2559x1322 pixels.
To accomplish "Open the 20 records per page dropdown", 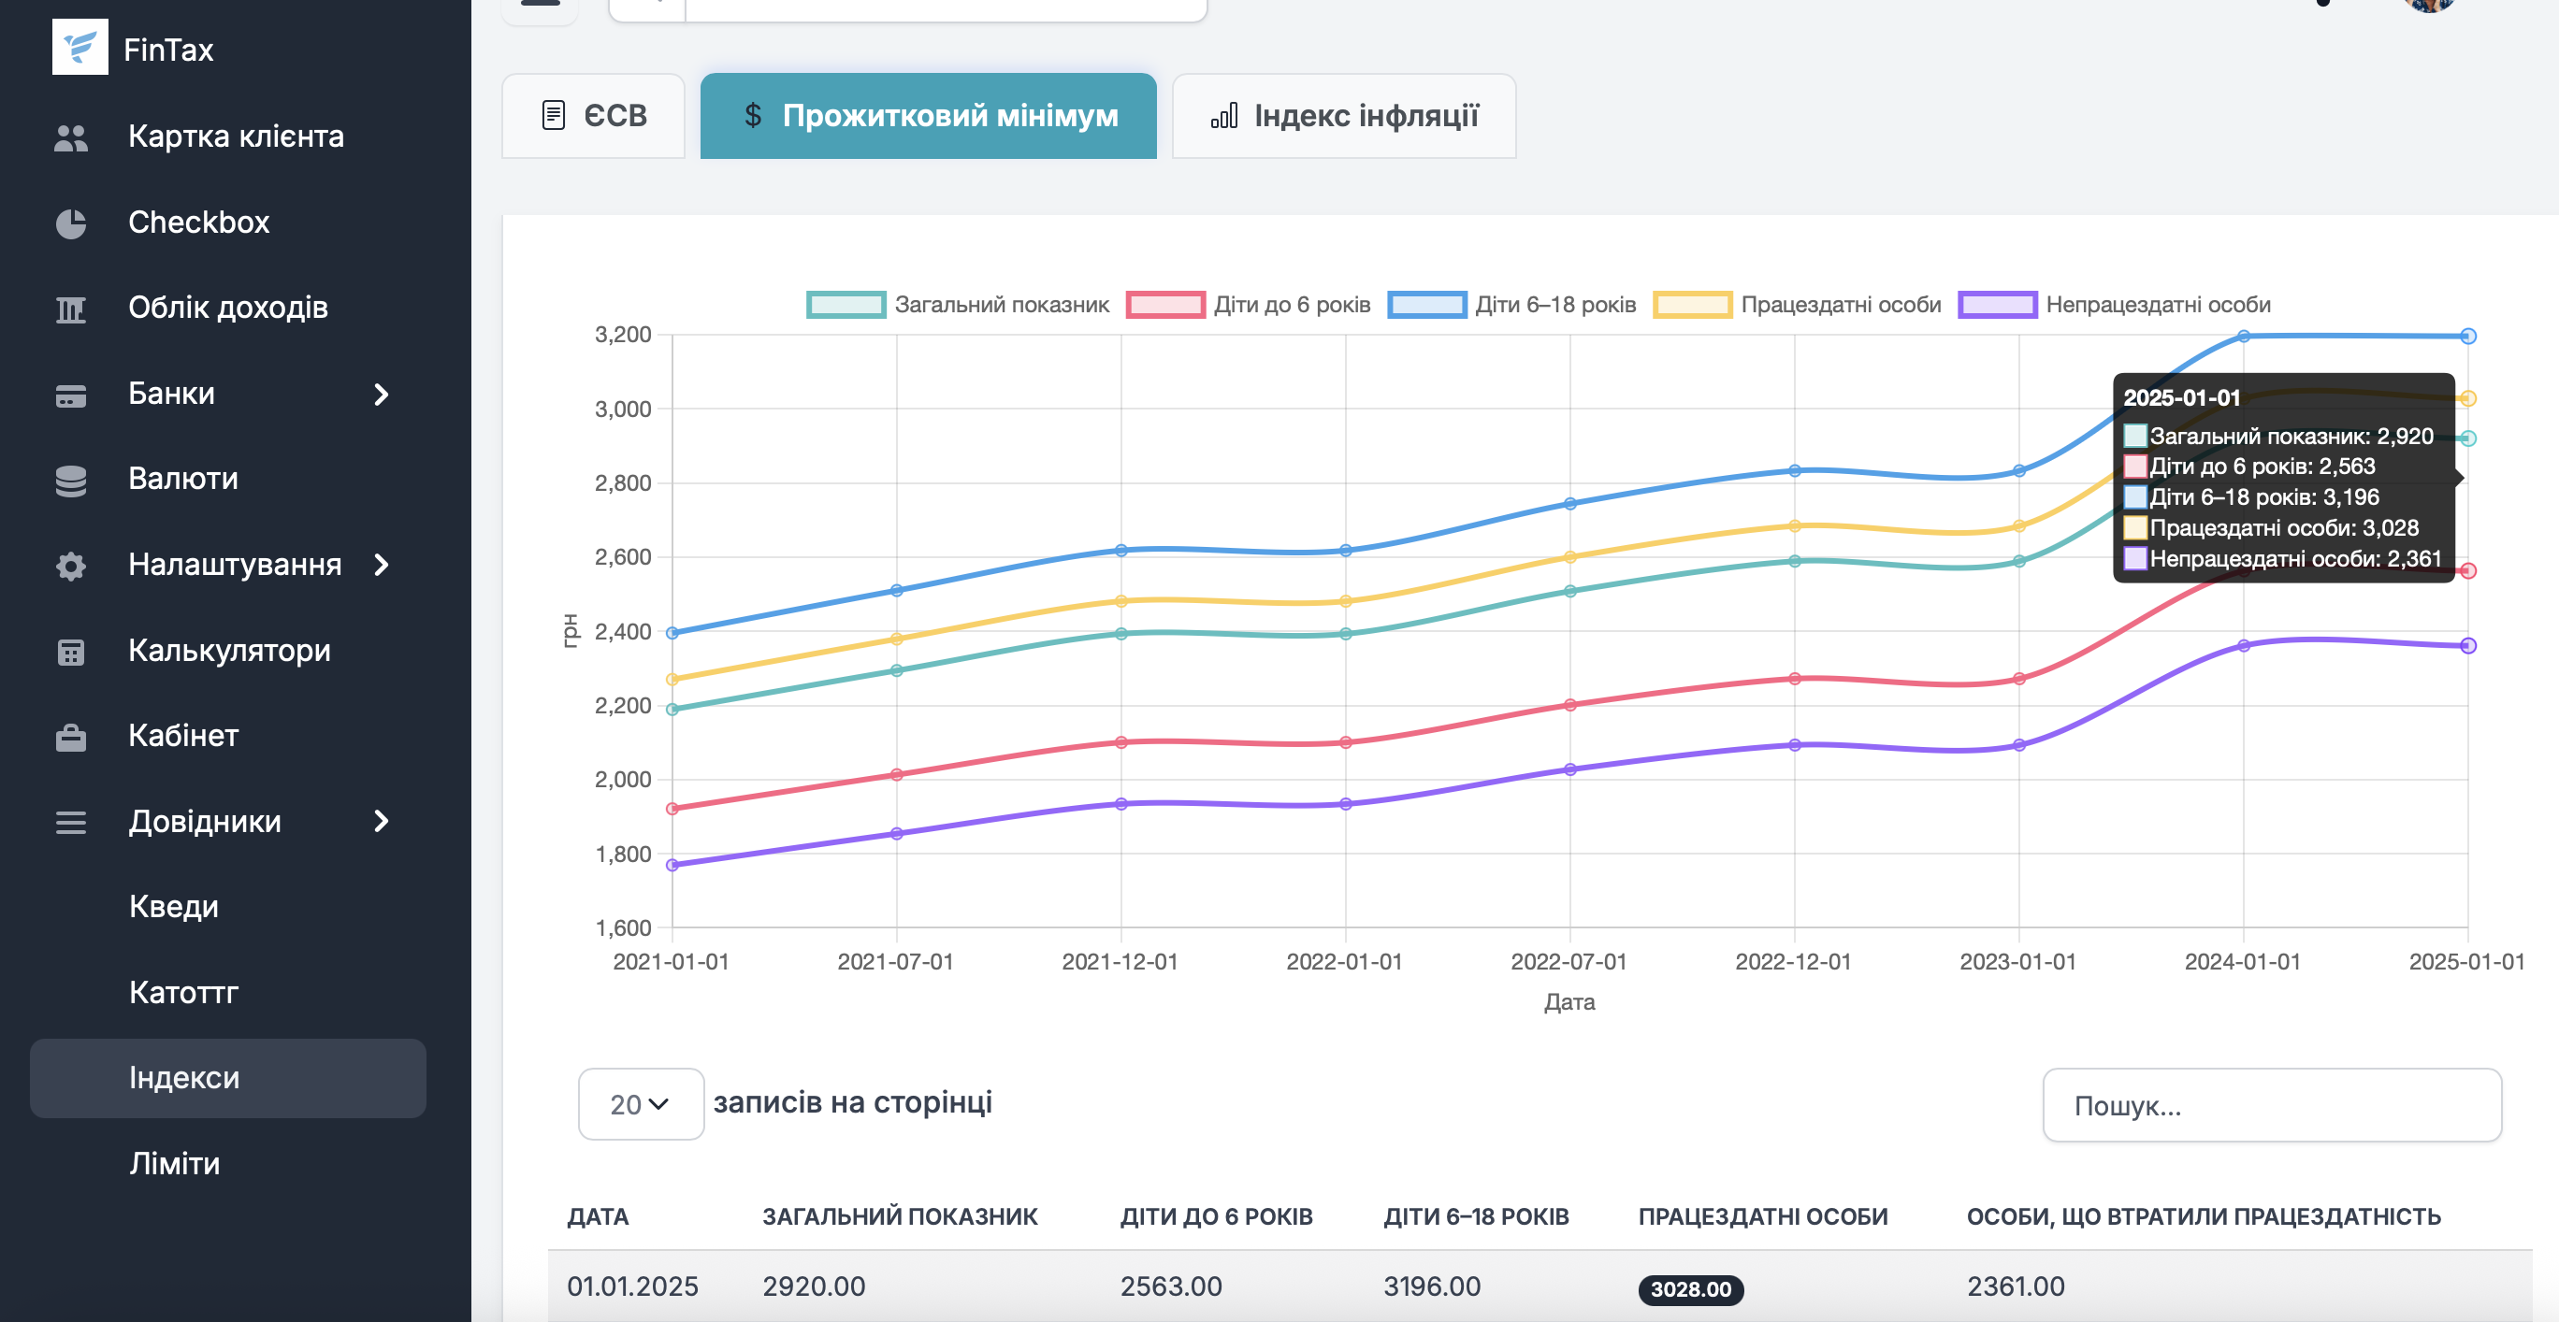I will (x=641, y=1103).
